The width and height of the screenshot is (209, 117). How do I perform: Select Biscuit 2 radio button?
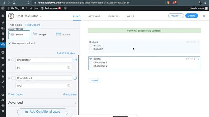[91, 49]
